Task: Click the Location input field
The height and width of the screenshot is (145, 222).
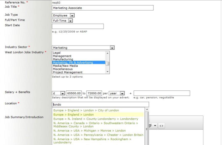Action: [x=100, y=105]
